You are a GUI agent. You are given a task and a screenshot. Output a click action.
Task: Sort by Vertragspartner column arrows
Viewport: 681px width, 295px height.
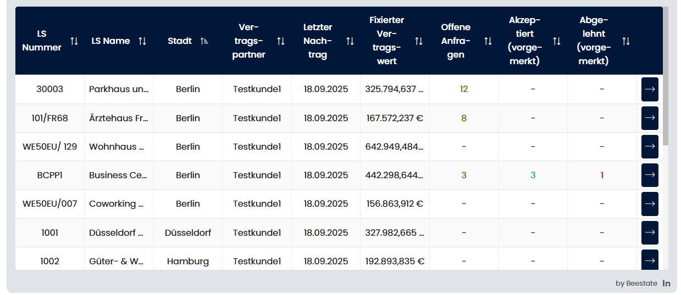[x=281, y=41]
